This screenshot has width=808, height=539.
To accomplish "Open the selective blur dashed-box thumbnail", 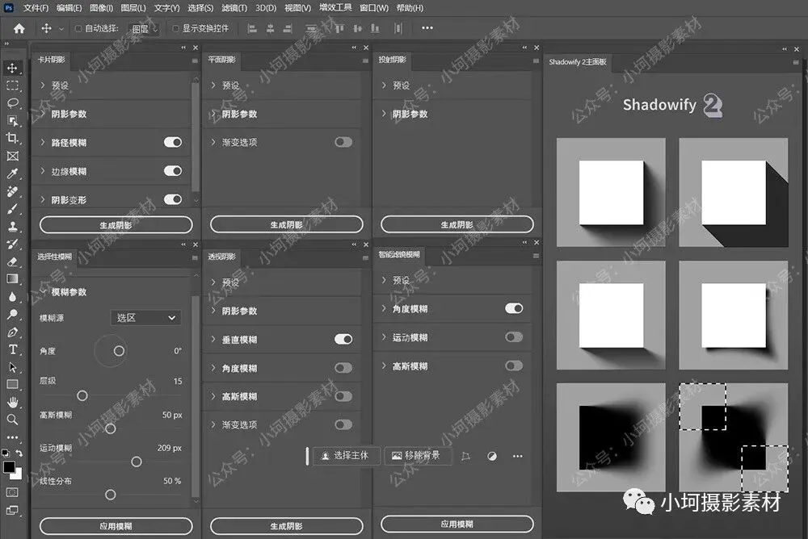I will 734,437.
